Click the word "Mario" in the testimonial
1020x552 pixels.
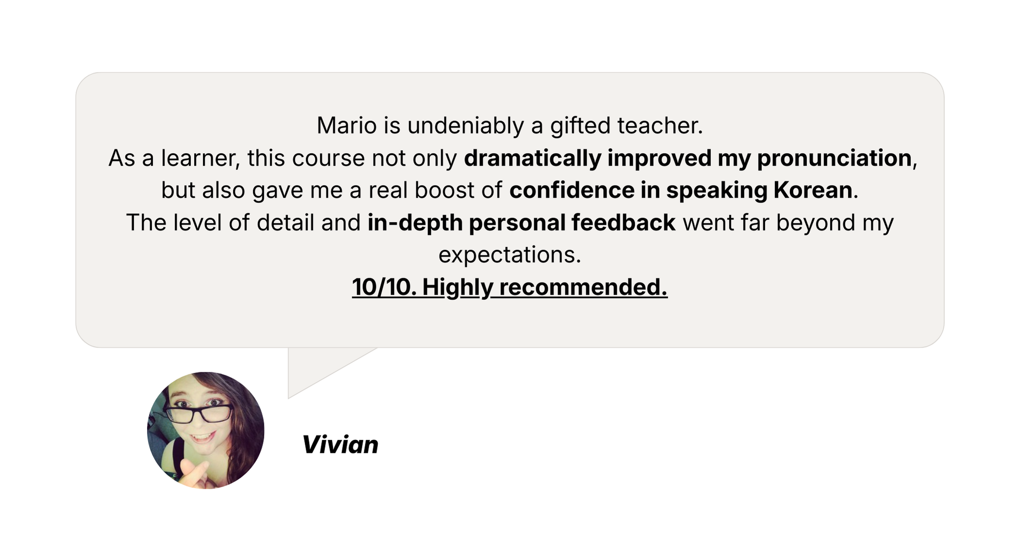coord(346,126)
